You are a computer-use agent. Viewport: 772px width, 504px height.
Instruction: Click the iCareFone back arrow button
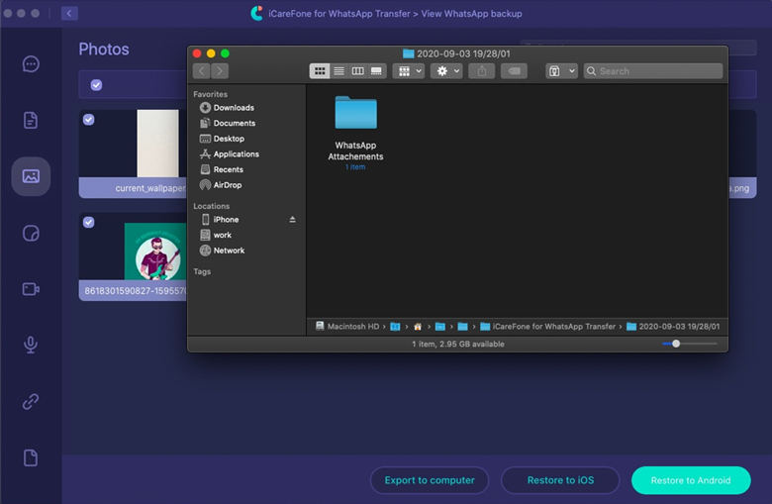pos(69,13)
